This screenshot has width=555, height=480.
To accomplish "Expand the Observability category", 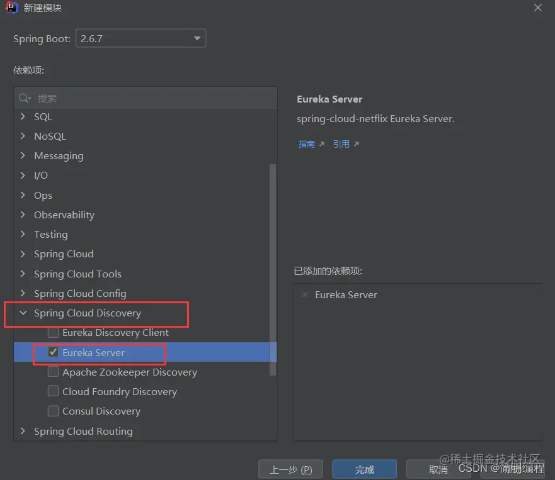I will 23,215.
